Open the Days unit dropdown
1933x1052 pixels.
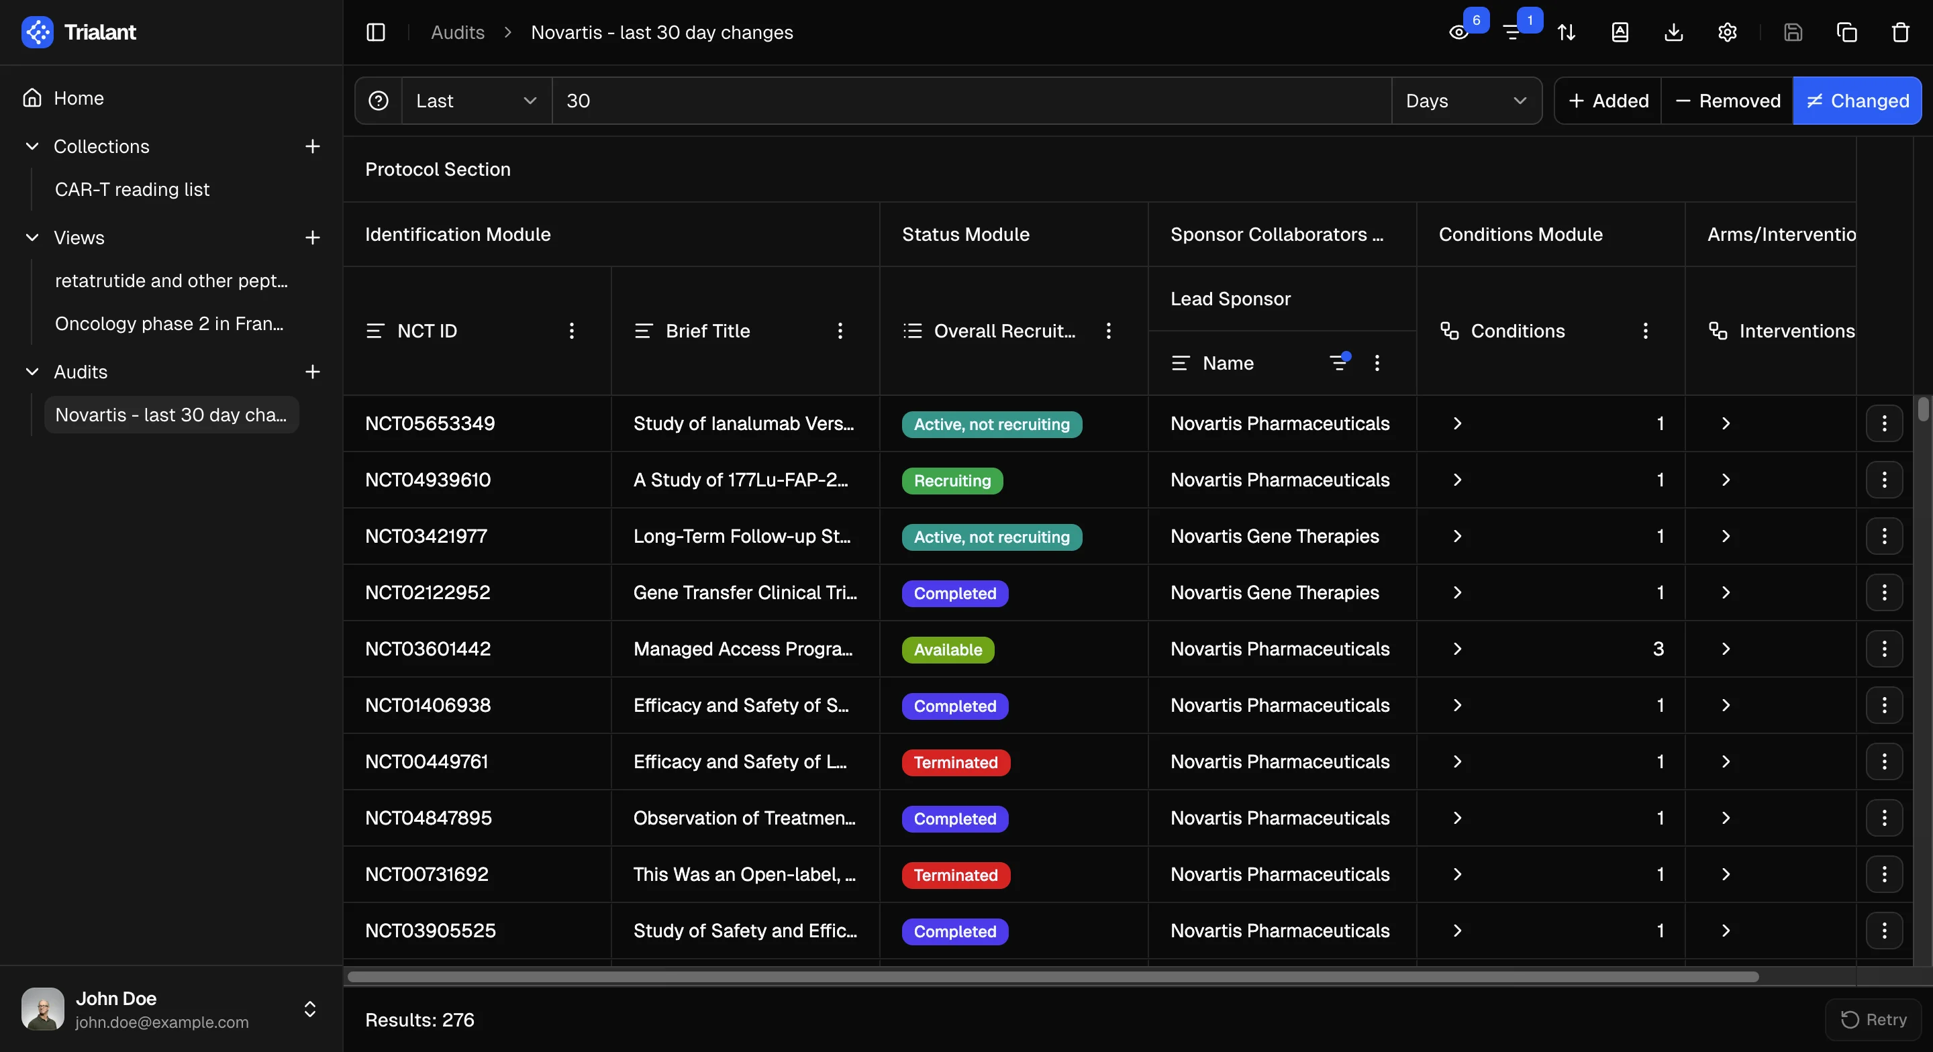(1467, 101)
